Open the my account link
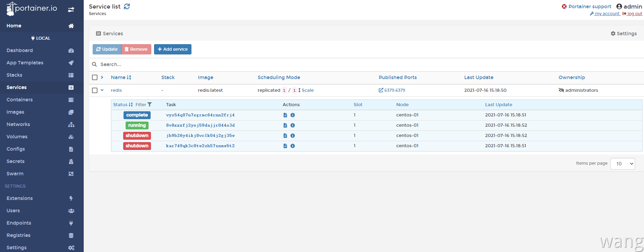644x252 pixels. (607, 14)
